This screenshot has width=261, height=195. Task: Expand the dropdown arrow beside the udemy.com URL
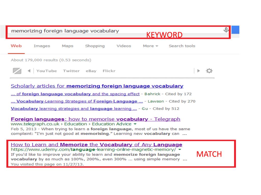[x=180, y=150]
